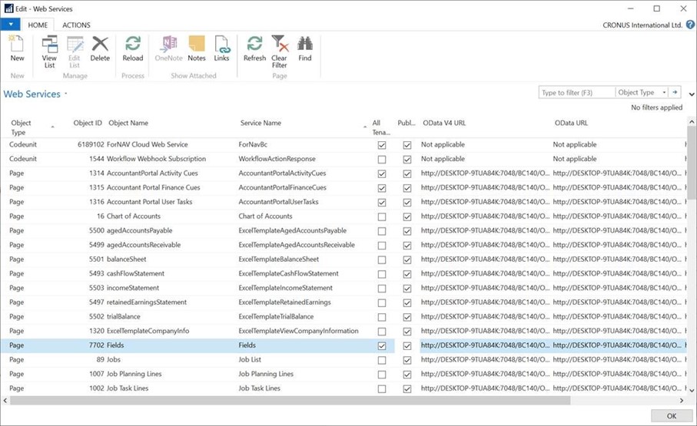Open the help question mark icon
Screen dimensions: 697x426
pos(690,25)
